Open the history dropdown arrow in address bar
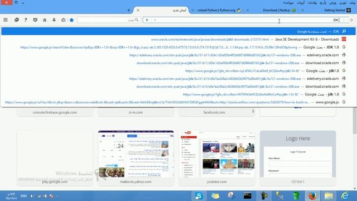This screenshot has width=357, height=201. point(155,20)
